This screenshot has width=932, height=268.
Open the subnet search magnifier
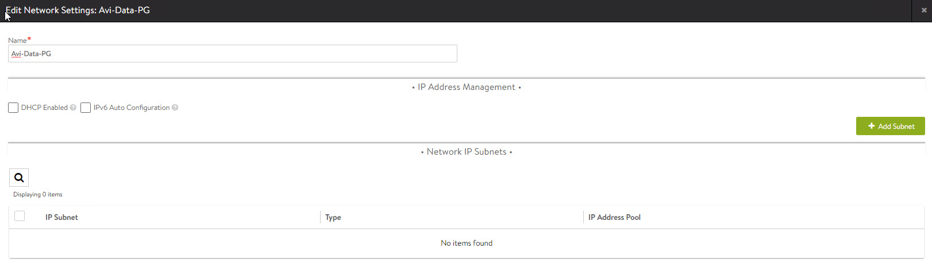tap(19, 178)
